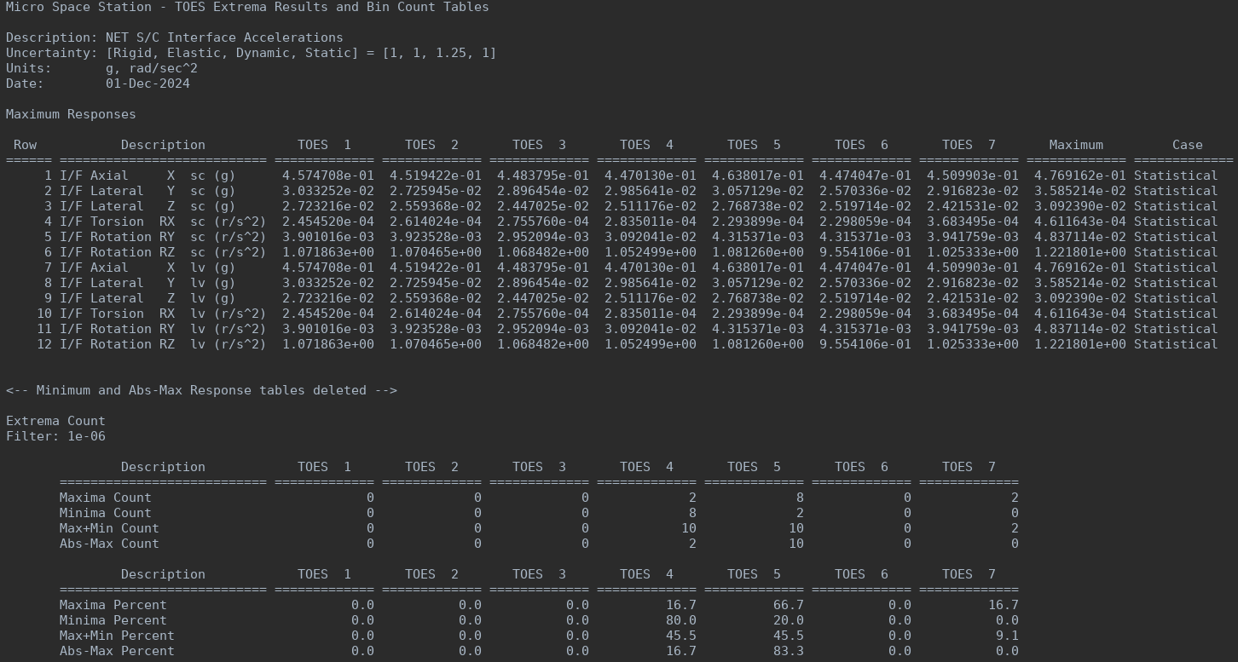Select Minima Percent value '80.0' under TOES 4
Image resolution: width=1238 pixels, height=662 pixels.
(x=681, y=620)
